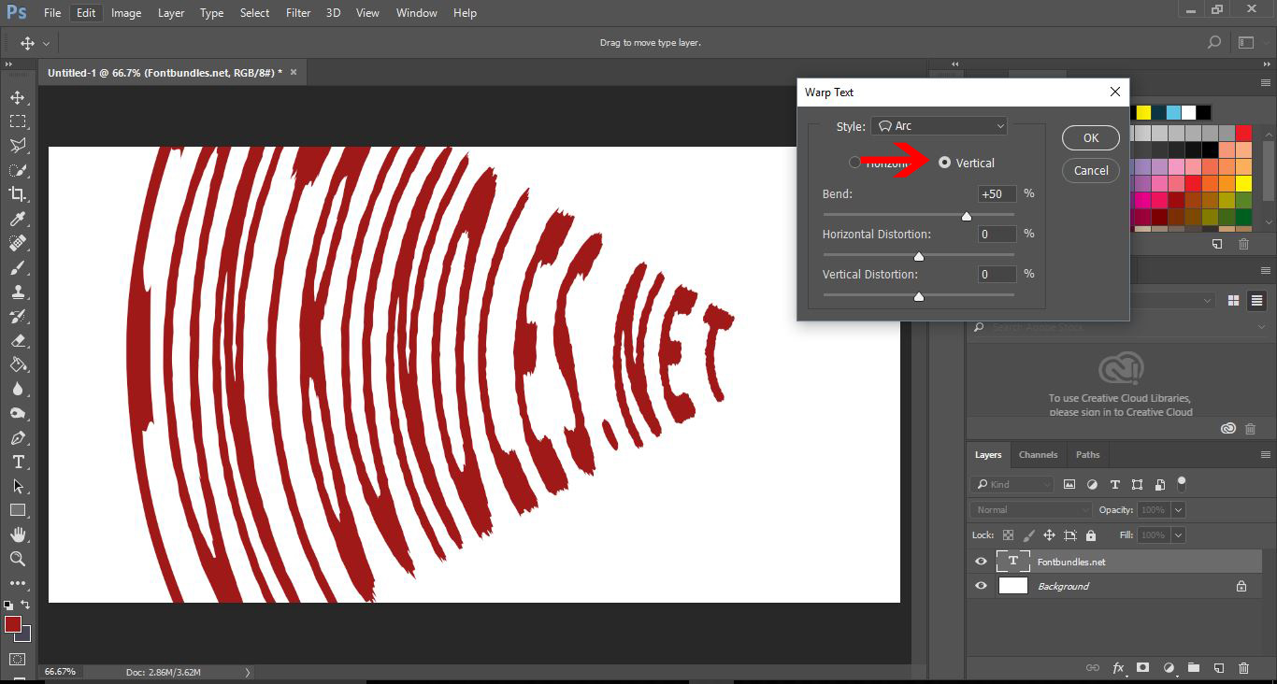Select the Eyedropper tool

[x=16, y=219]
